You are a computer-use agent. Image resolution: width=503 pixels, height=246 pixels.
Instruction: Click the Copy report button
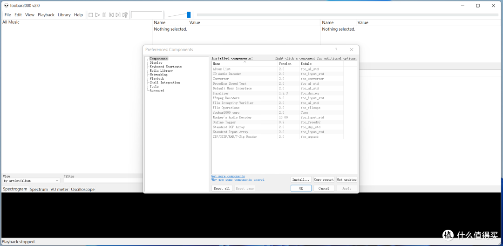[324, 180]
